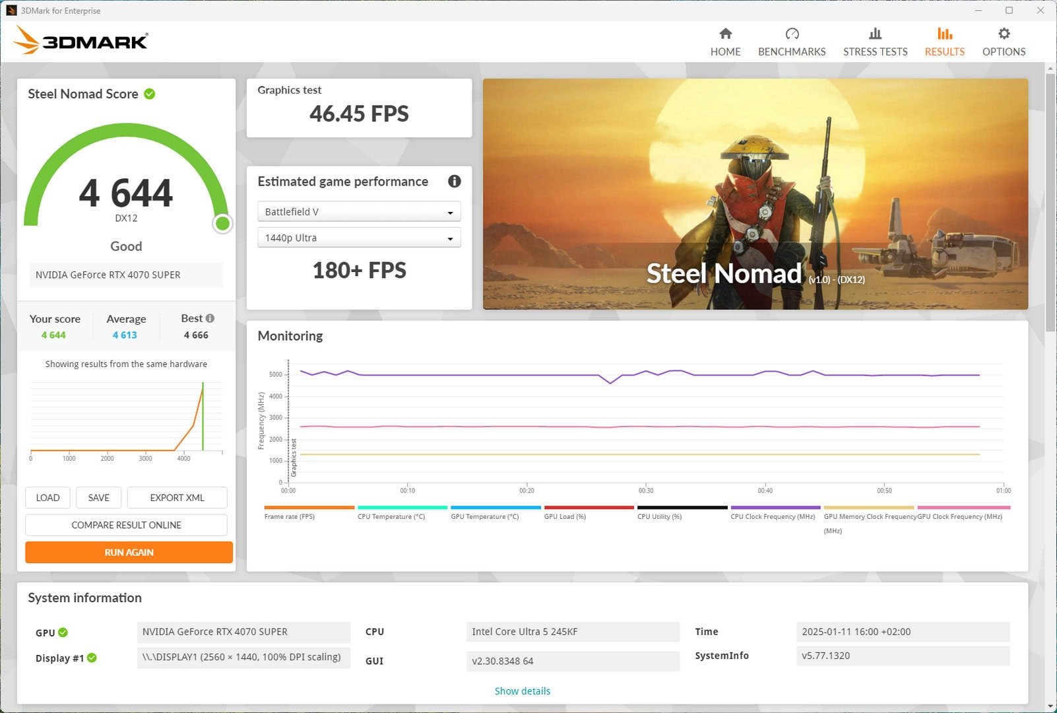Click the Steel Nomad banner image
Screen dimensions: 1057x713
pos(755,194)
